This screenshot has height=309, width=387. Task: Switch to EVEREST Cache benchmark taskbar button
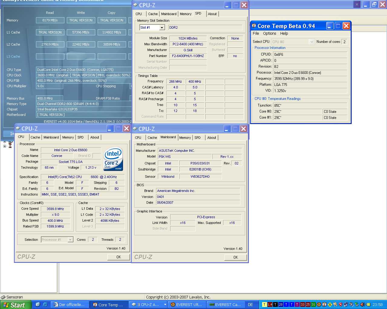(x=226, y=305)
